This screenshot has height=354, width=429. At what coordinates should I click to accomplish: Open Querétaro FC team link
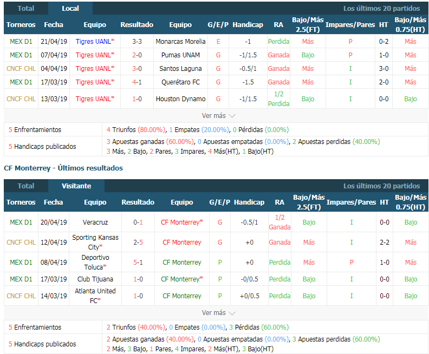click(180, 82)
